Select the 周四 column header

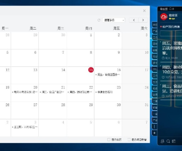[89, 28]
